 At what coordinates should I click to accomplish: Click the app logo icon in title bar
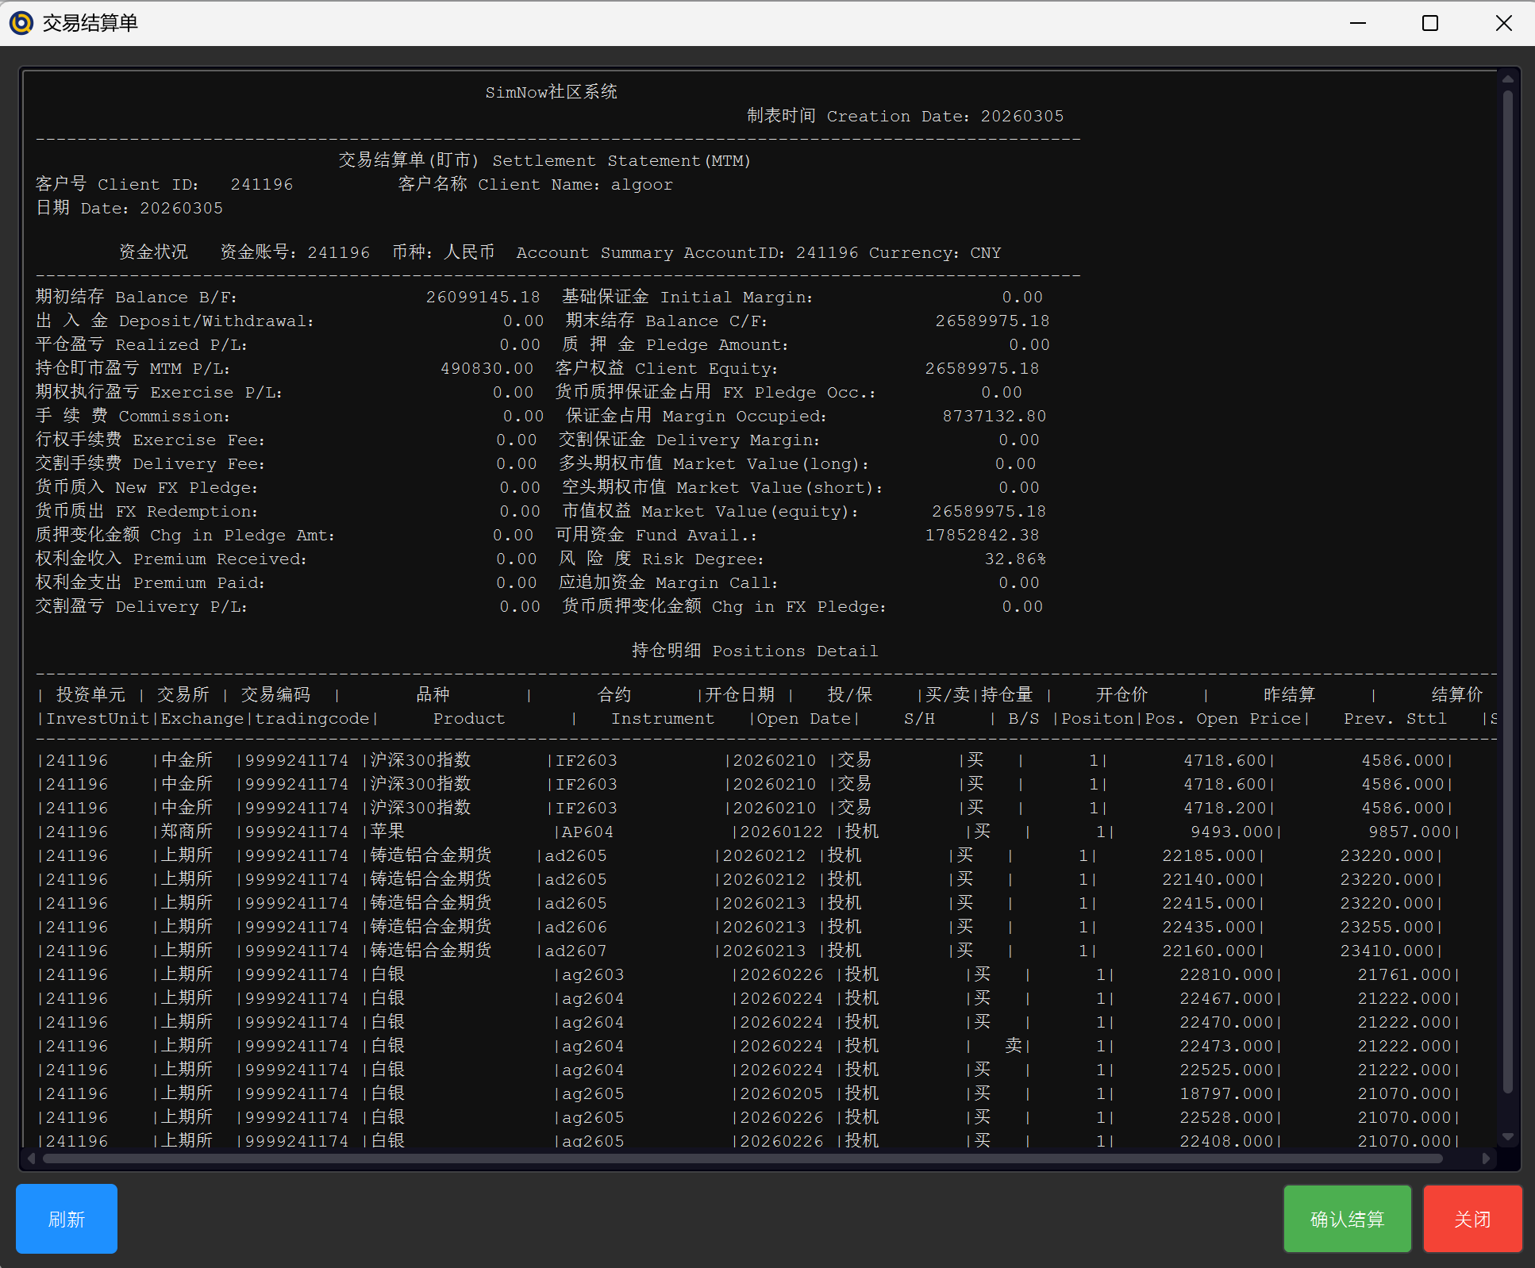(x=21, y=23)
